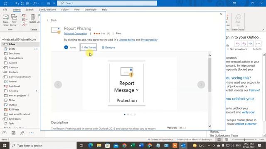This screenshot has width=266, height=149.
Task: Switch to the Home ribbon tab
Action: point(17,10)
